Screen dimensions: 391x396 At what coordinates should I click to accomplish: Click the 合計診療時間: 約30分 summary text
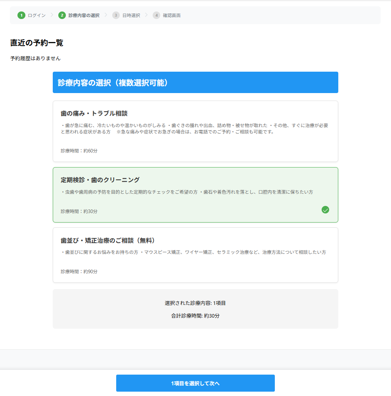195,316
